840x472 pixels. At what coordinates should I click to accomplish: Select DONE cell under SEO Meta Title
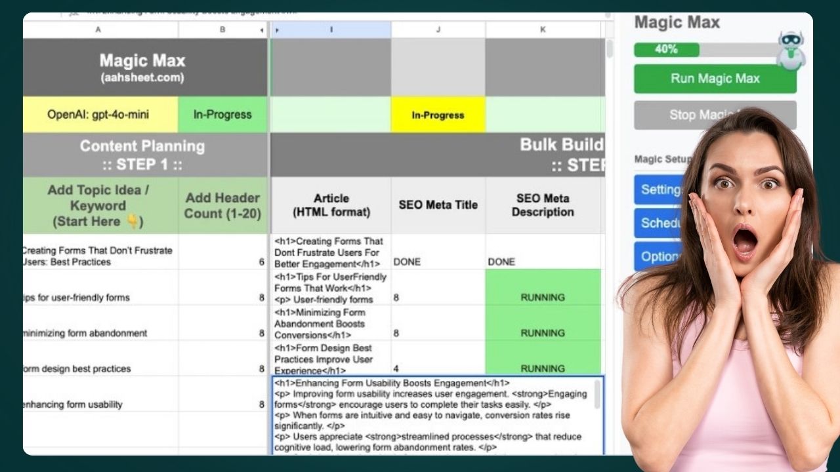coord(438,252)
